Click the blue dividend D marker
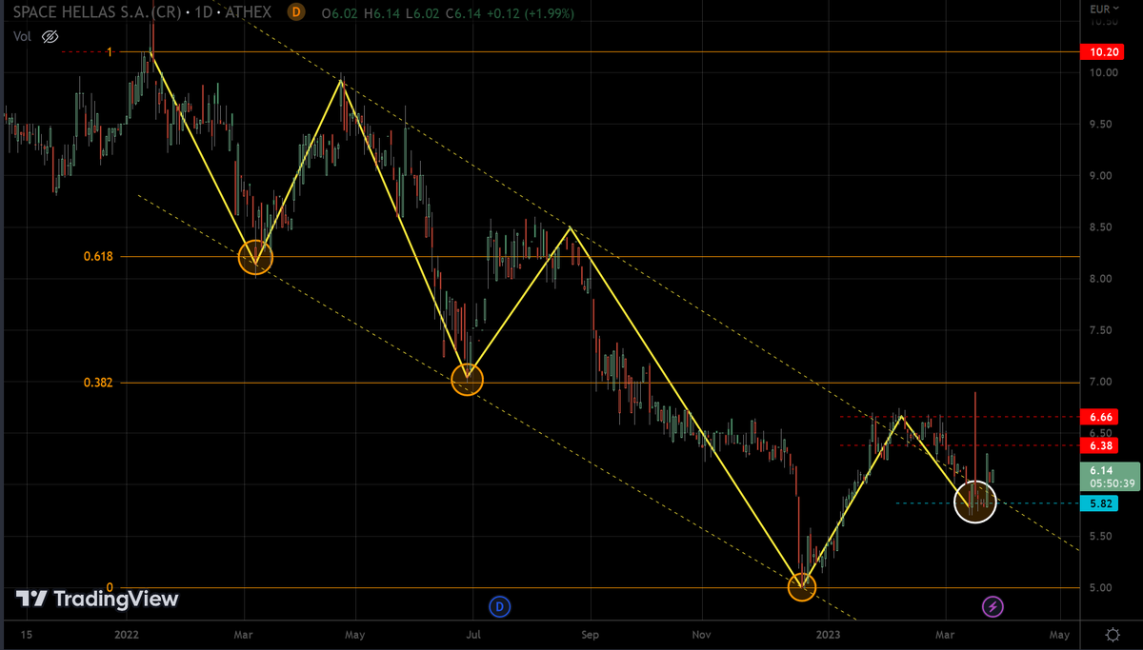Image resolution: width=1143 pixels, height=650 pixels. [x=498, y=605]
